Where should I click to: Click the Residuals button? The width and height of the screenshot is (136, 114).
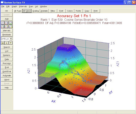click(x=7, y=35)
